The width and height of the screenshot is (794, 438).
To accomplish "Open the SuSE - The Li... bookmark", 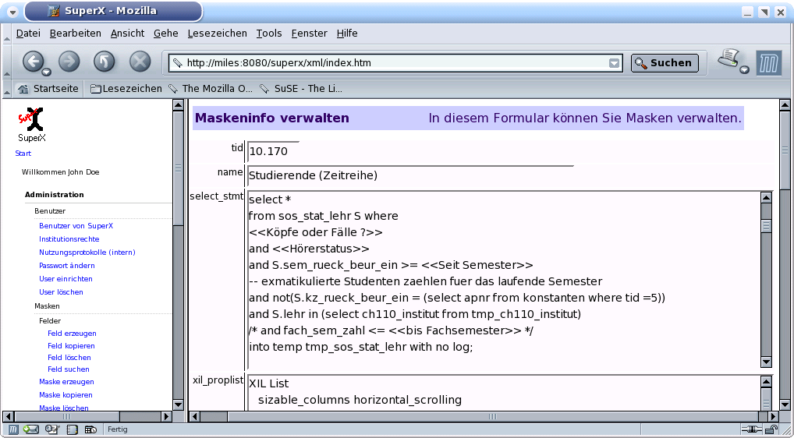I will pos(301,89).
